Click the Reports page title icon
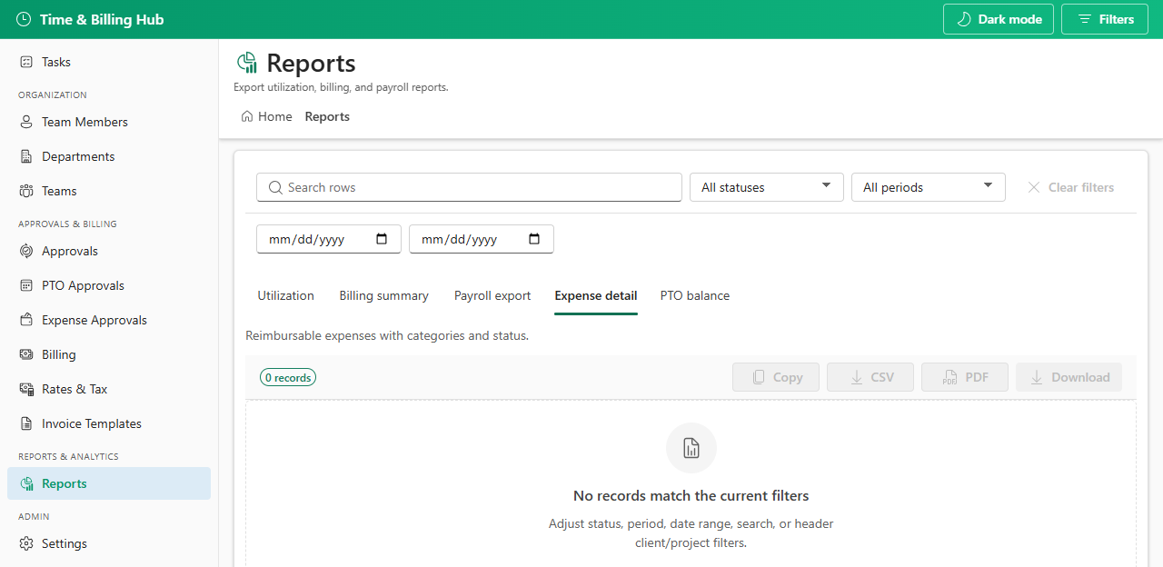 tap(246, 63)
